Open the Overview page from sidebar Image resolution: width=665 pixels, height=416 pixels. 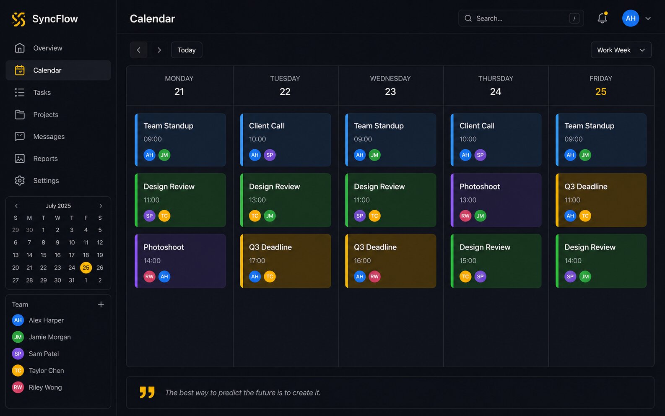[47, 48]
